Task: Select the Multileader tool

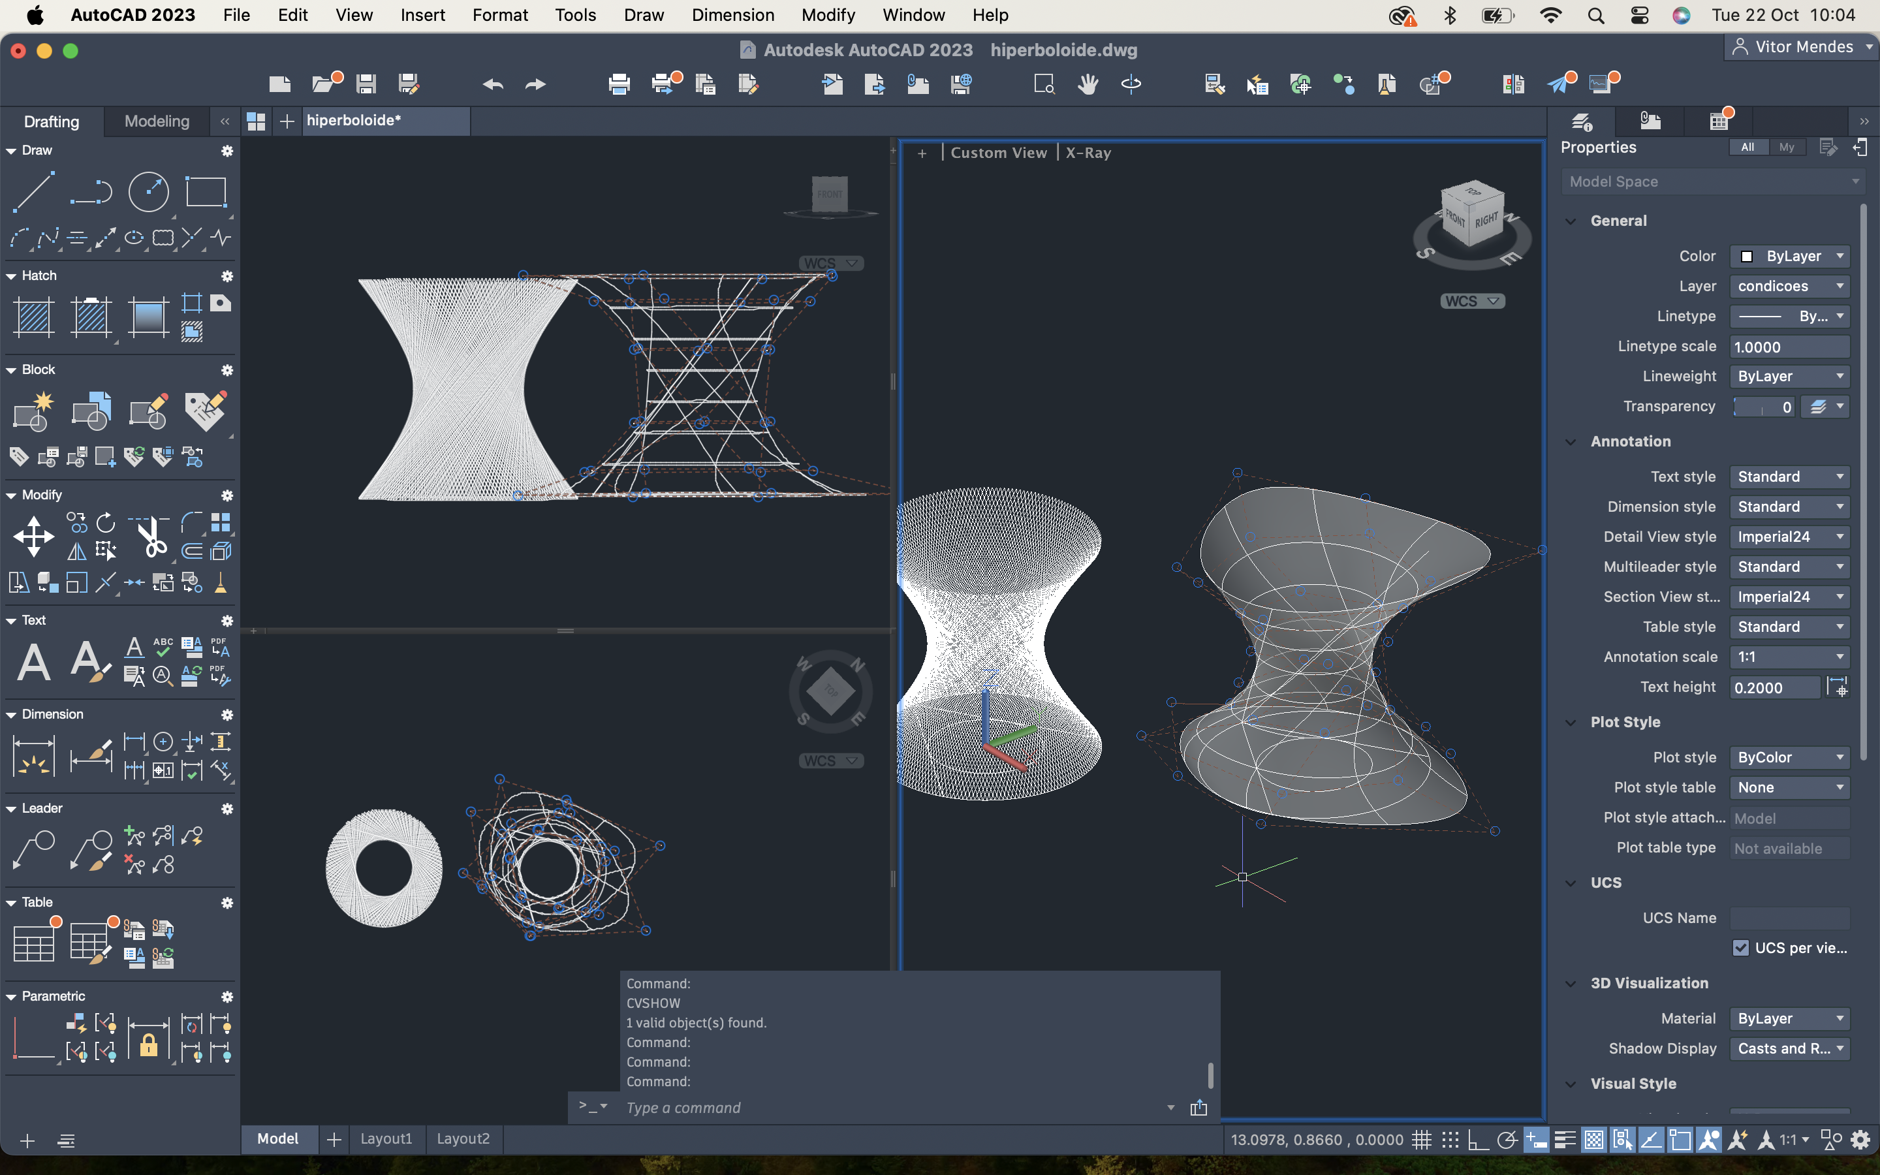Action: (34, 849)
